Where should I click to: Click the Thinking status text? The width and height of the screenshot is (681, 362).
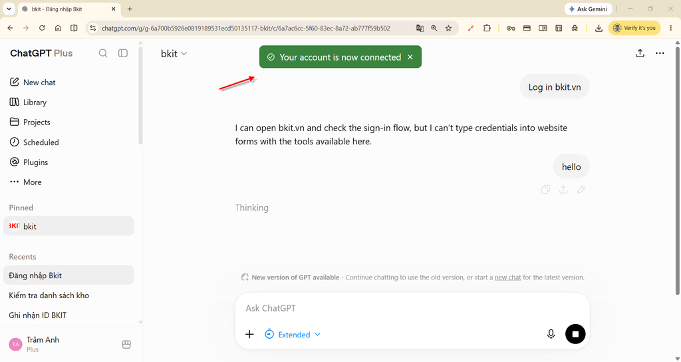point(252,208)
